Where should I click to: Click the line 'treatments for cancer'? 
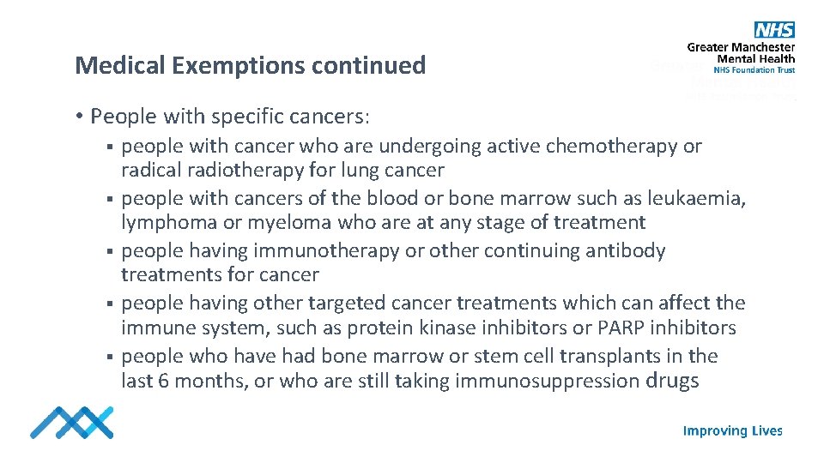click(220, 274)
